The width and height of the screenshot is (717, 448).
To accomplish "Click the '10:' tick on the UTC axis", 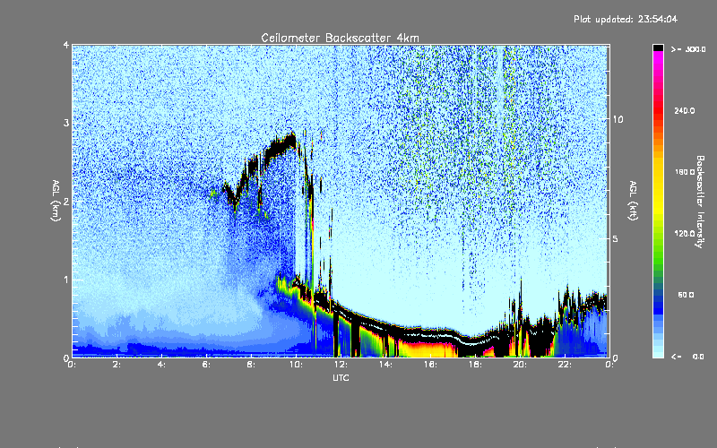I will click(x=296, y=365).
